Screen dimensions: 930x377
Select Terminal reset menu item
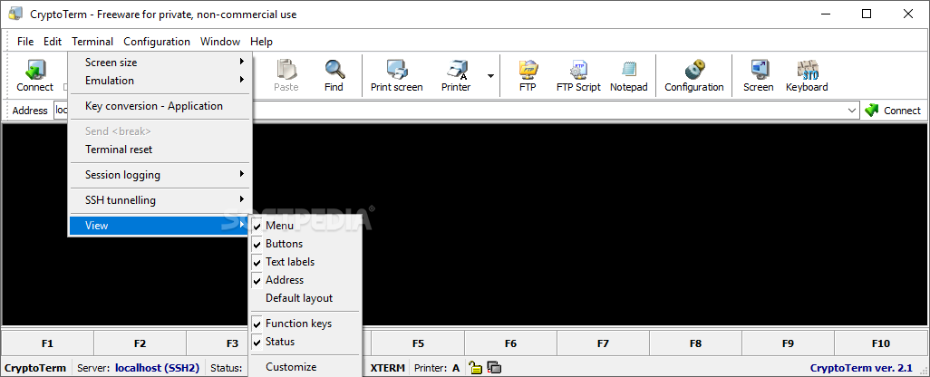pos(160,150)
